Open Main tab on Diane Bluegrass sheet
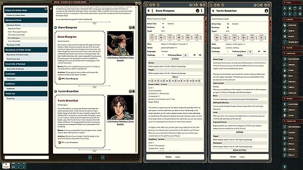 pyautogui.click(x=206, y=19)
